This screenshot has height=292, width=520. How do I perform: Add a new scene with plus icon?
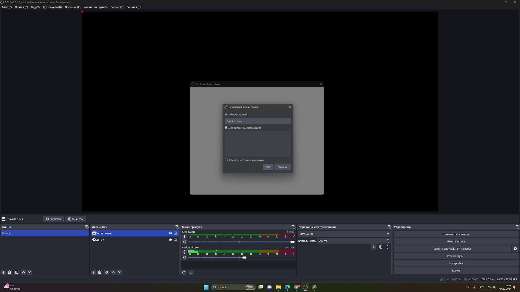(x=4, y=272)
